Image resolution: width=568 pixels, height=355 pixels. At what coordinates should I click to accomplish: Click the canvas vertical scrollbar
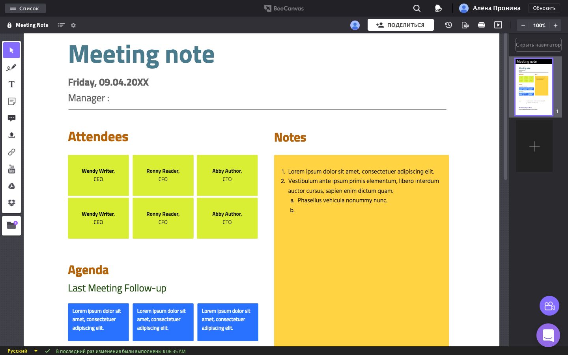(x=506, y=106)
